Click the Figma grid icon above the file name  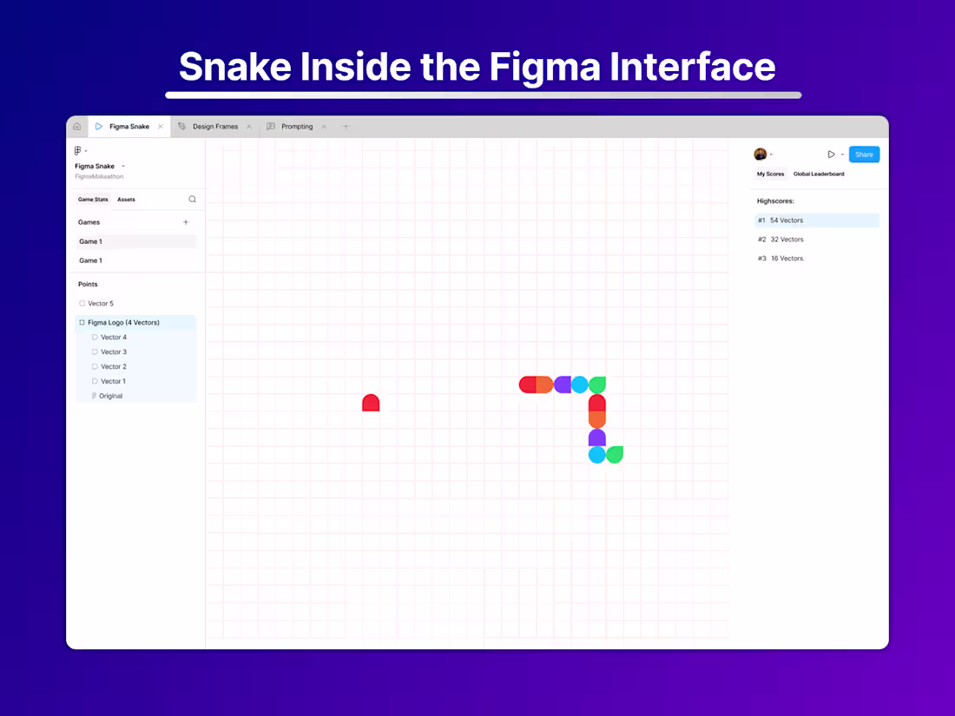[x=76, y=149]
